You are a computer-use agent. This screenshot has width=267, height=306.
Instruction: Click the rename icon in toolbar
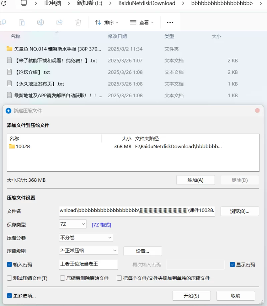pos(40,22)
